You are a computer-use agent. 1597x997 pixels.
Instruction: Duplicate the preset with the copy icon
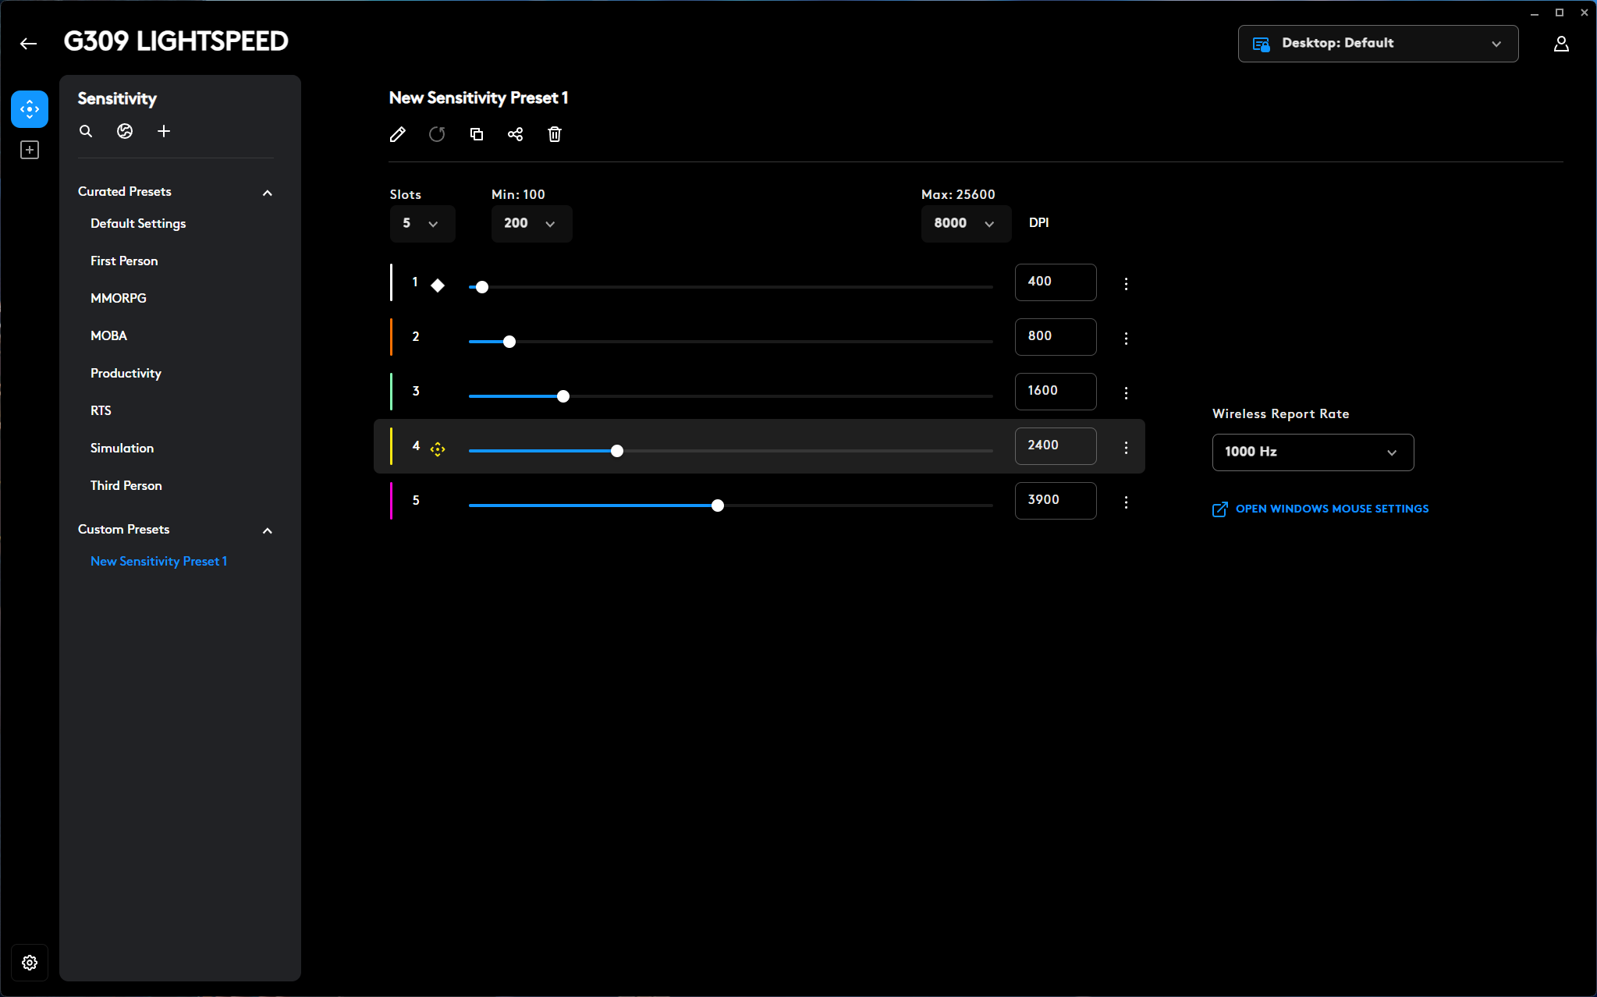pyautogui.click(x=477, y=134)
